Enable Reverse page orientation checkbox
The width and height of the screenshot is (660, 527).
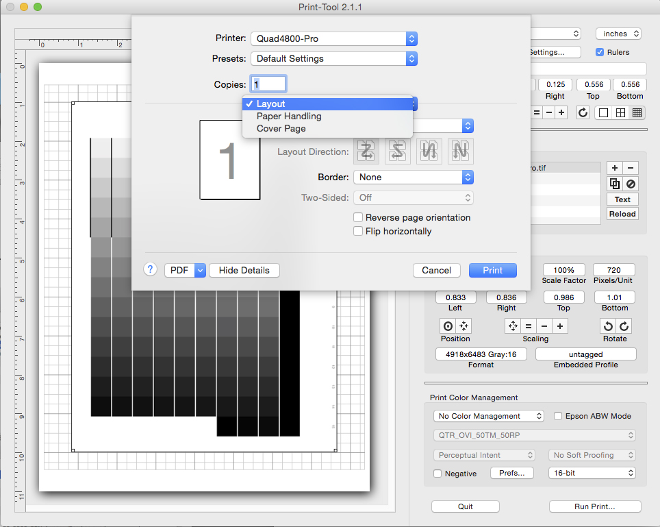click(358, 217)
